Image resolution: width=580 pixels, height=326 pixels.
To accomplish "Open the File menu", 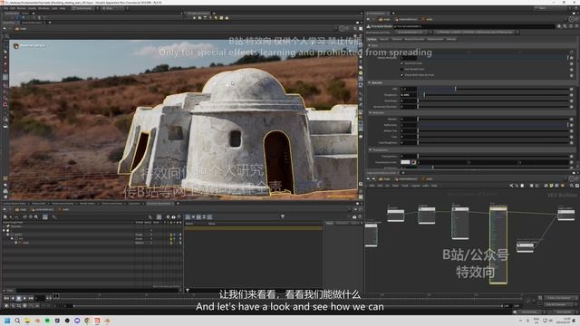I will tap(5, 8).
